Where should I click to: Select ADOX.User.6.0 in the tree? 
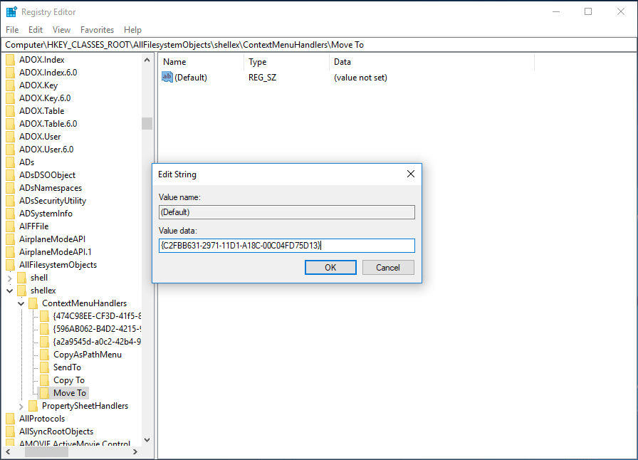coord(46,150)
